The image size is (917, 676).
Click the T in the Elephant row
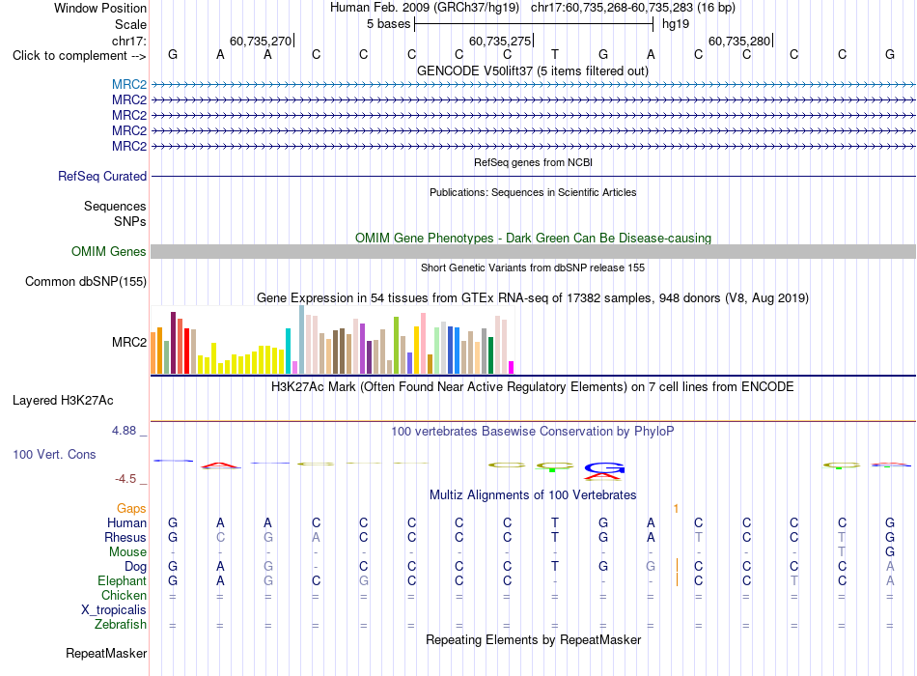793,580
